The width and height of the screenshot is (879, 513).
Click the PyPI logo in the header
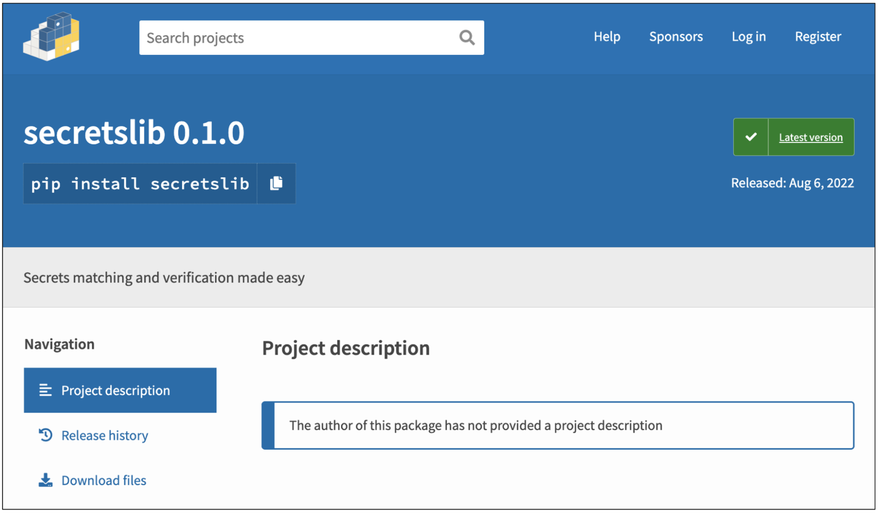[x=51, y=37]
